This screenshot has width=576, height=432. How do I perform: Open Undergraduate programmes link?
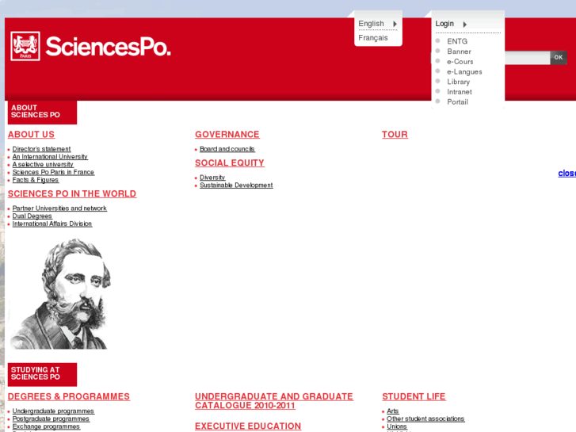click(53, 411)
